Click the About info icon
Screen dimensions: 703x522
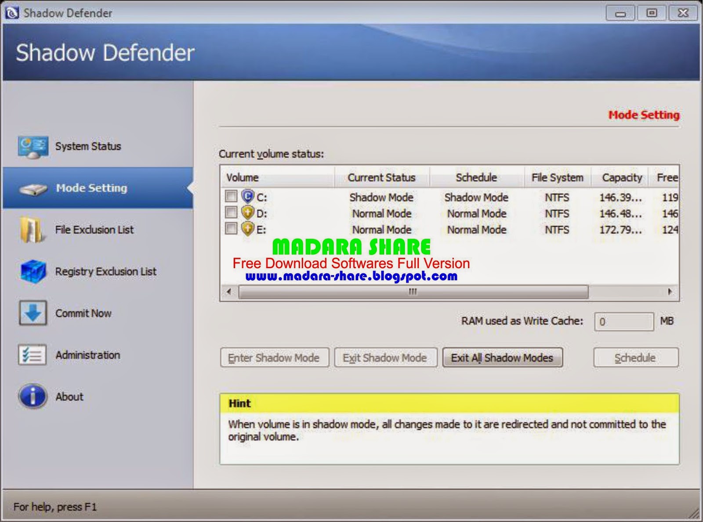click(33, 396)
